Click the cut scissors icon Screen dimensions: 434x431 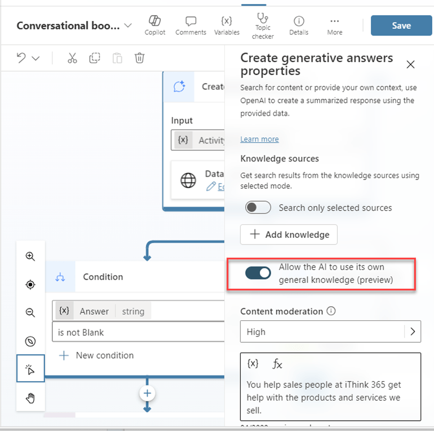pyautogui.click(x=72, y=58)
